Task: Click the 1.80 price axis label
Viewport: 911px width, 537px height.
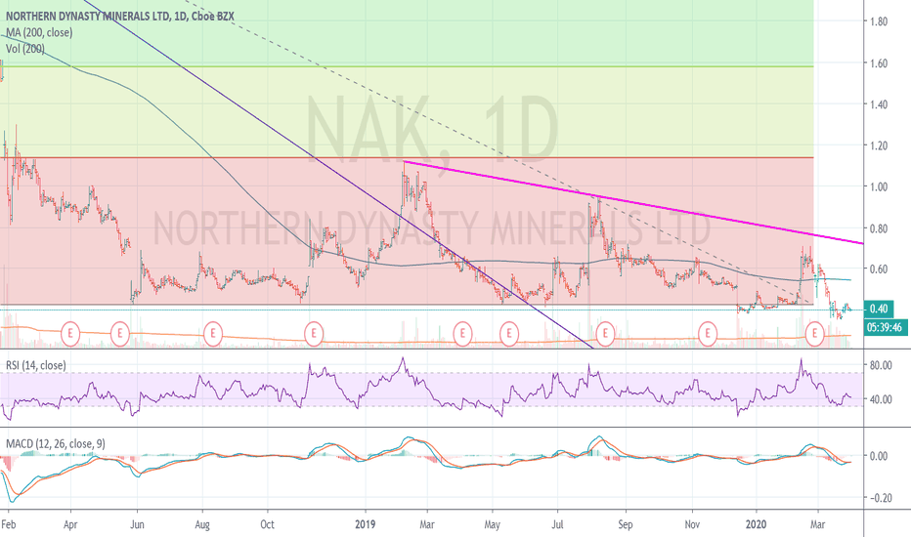Action: pos(879,21)
